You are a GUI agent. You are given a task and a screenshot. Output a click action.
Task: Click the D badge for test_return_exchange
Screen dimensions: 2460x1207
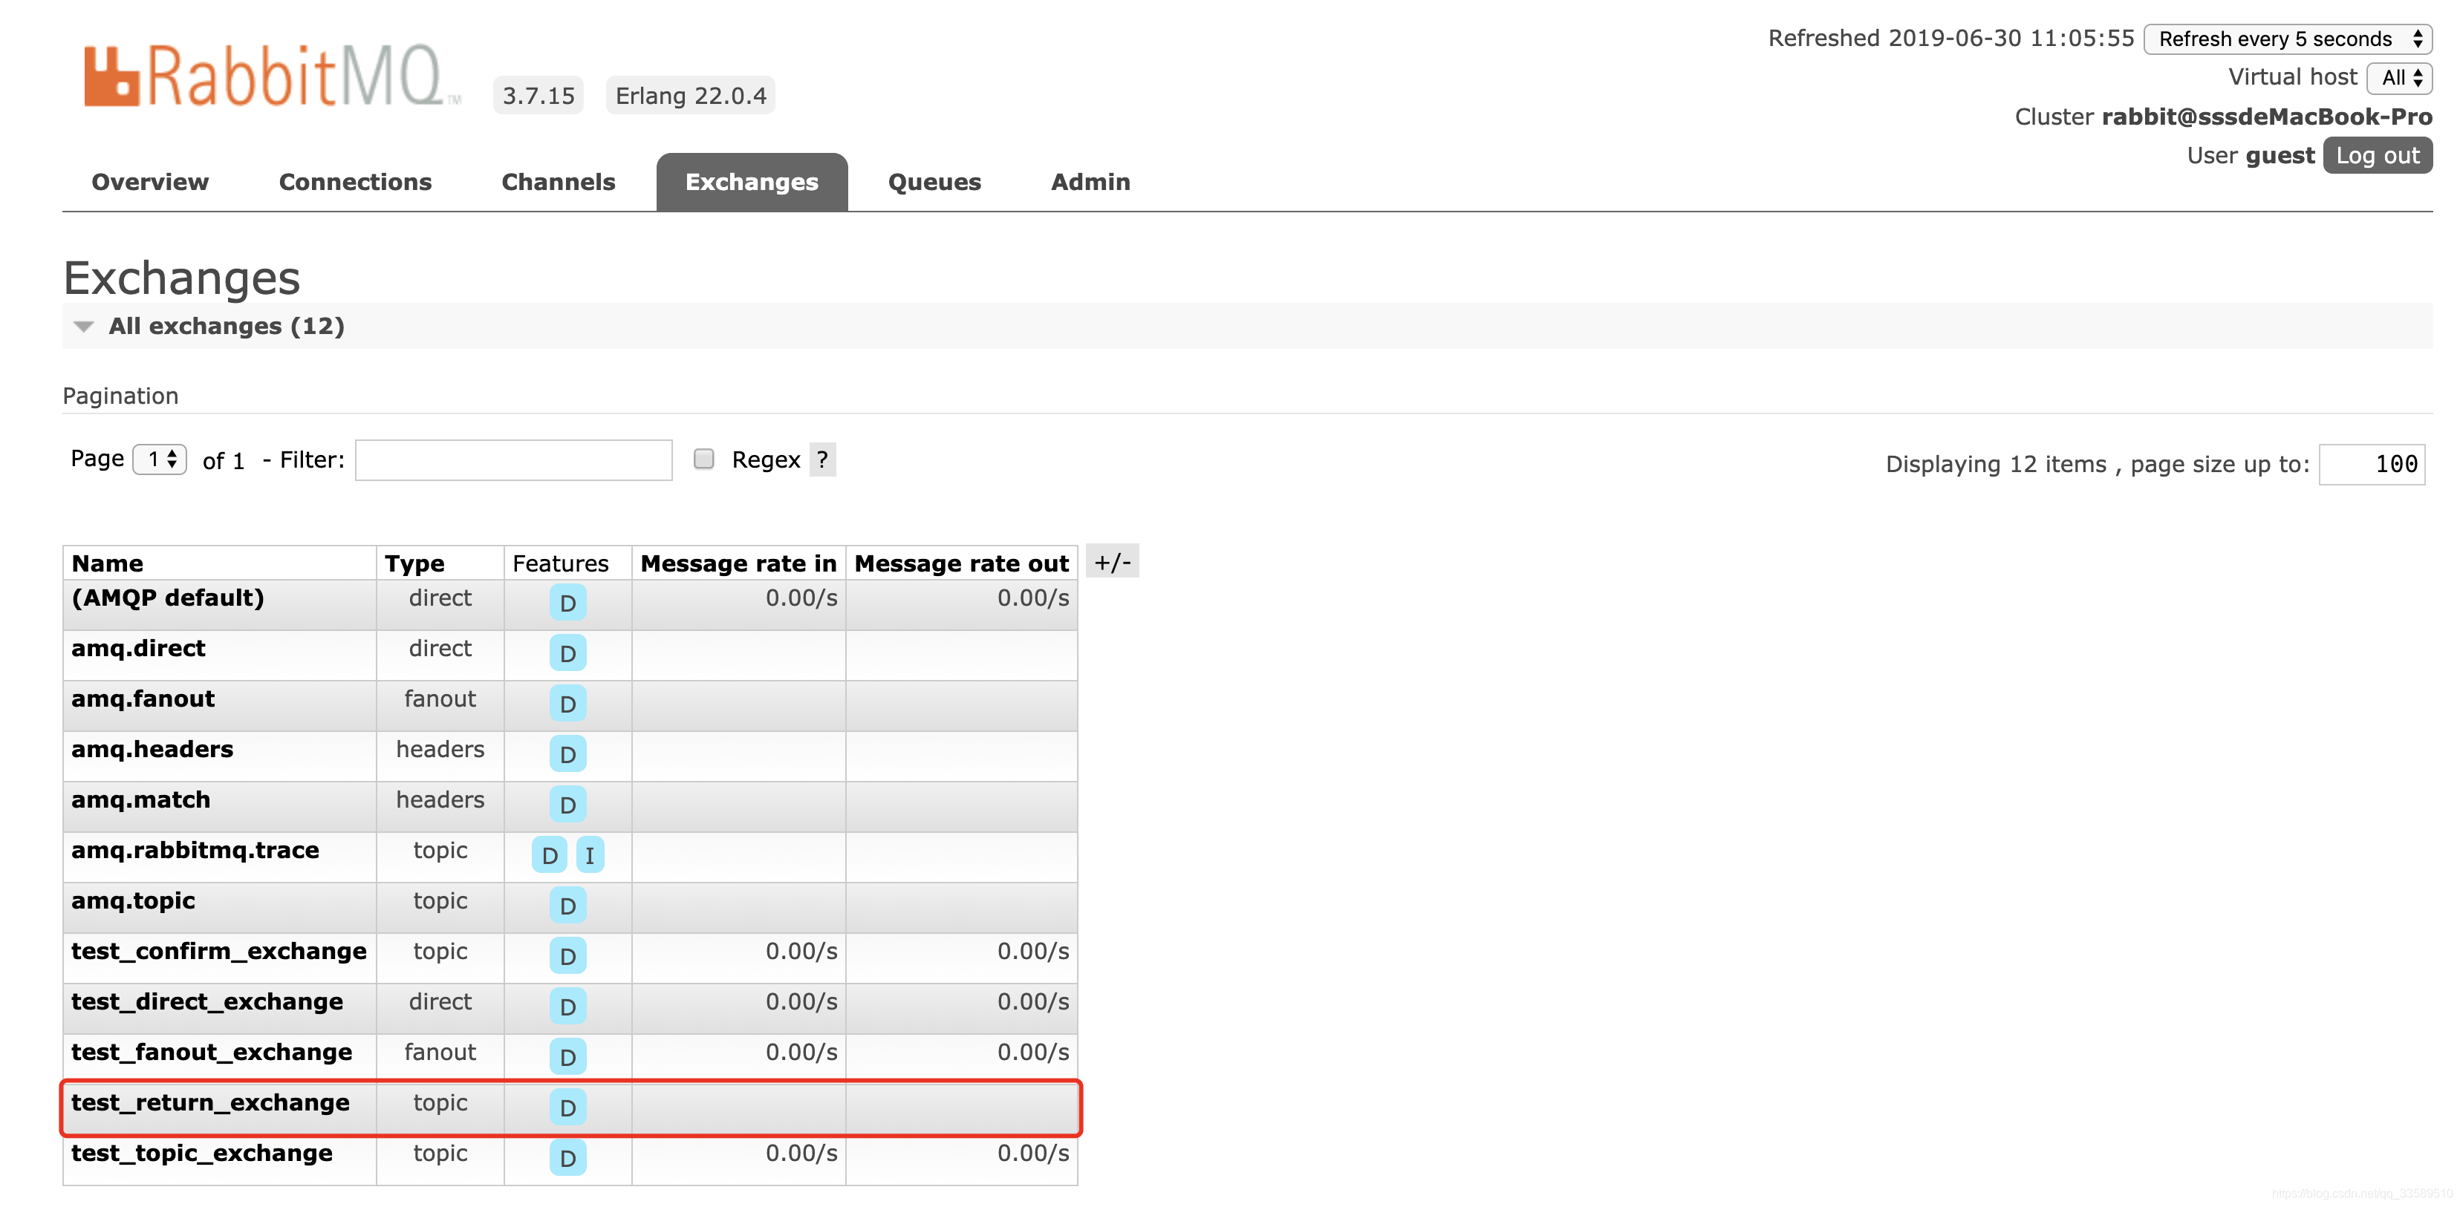(567, 1108)
